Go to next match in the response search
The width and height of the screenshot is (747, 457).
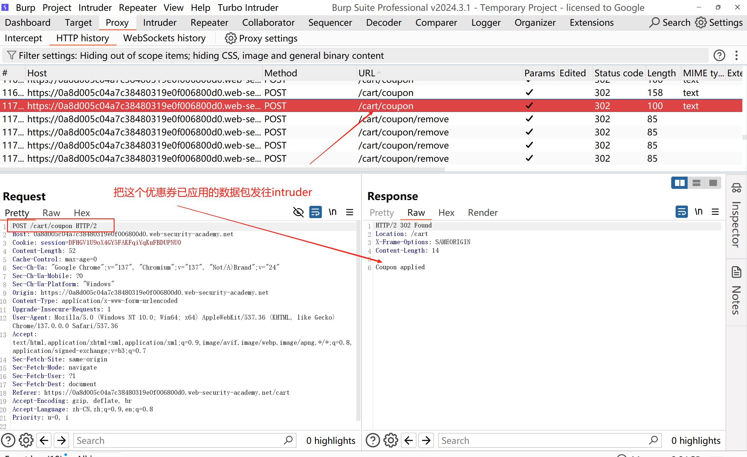pos(426,440)
